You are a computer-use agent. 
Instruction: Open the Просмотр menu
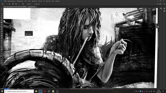point(48,1)
